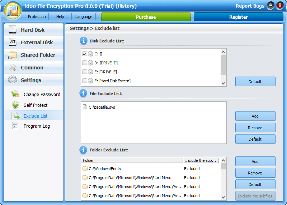Click the Settings gear icon
The image size is (287, 205).
[13, 80]
